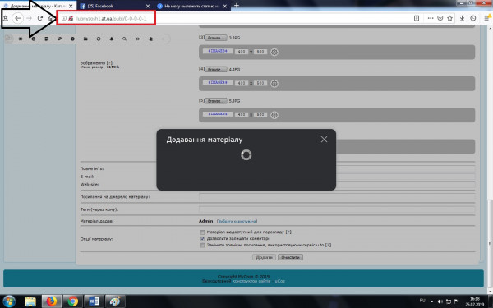
Task: Click the Очистити reset button
Action: pos(290,257)
